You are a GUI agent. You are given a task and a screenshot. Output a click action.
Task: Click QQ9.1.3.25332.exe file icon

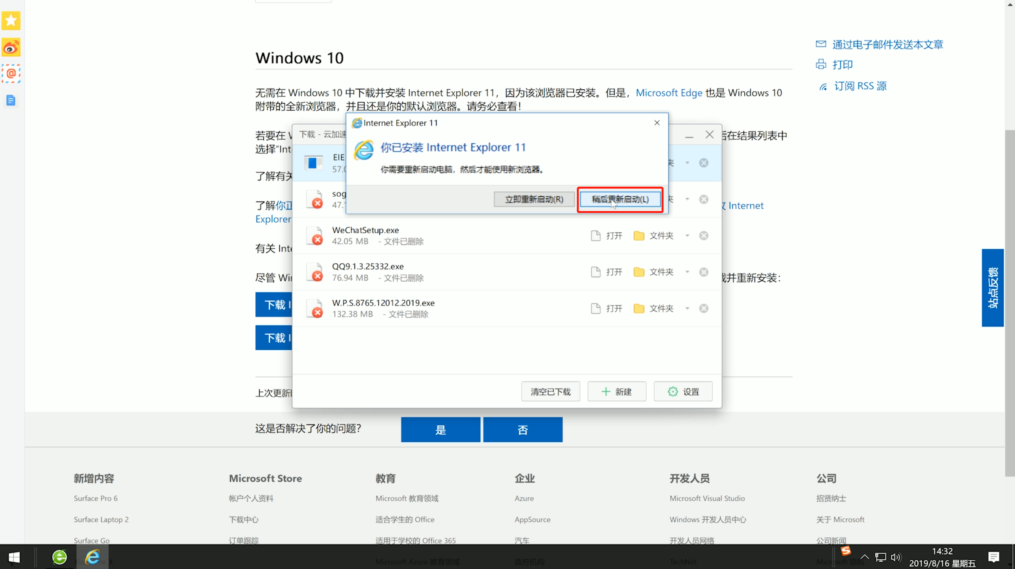[315, 272]
